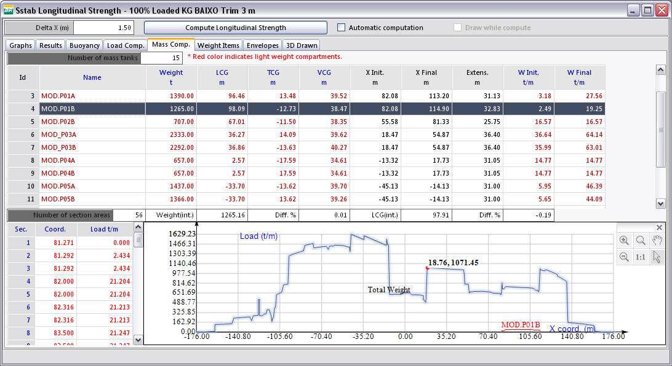This screenshot has width=672, height=366.
Task: Activate the hand pan tool
Action: pos(657,240)
